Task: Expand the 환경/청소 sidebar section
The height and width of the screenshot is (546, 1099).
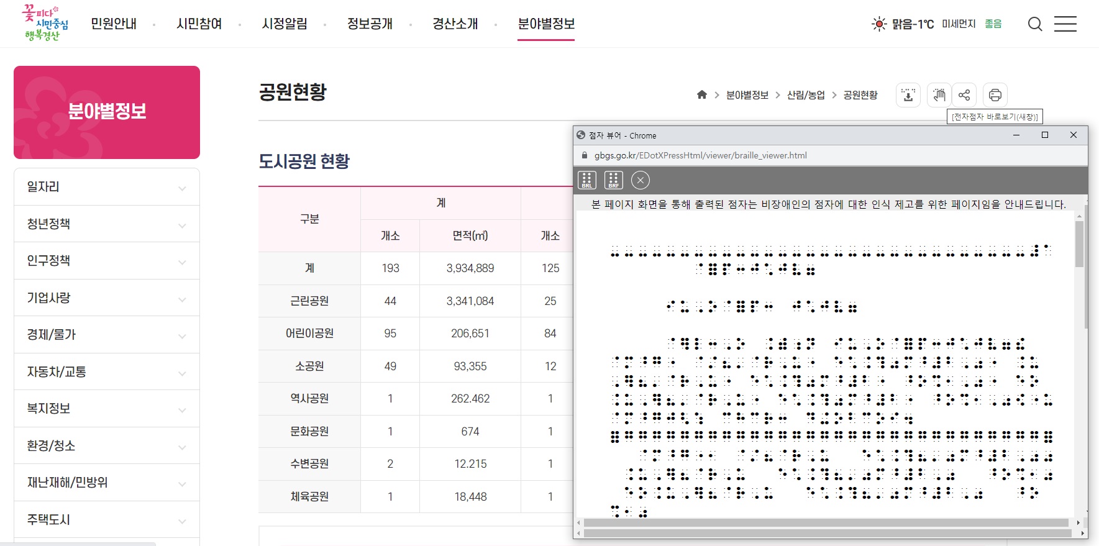Action: (107, 445)
